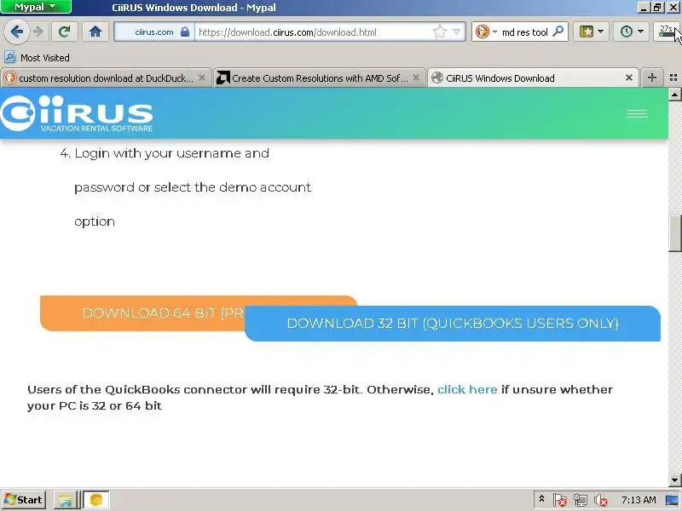The height and width of the screenshot is (511, 682).
Task: Click the magnifier search icon
Action: (x=558, y=32)
